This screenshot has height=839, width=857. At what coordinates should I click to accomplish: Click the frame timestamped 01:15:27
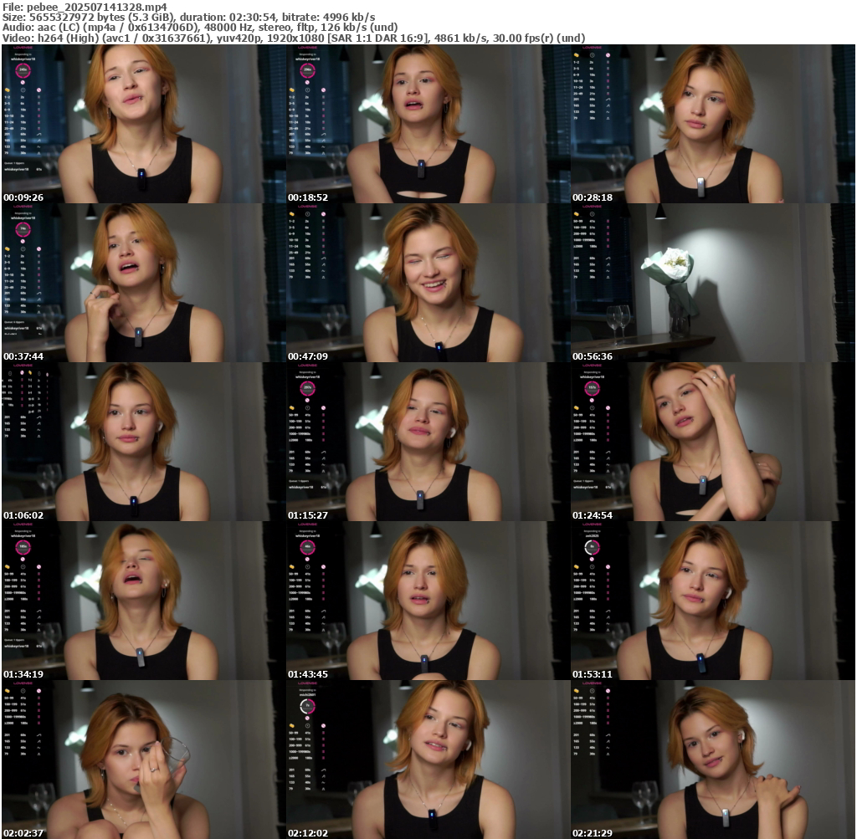[428, 442]
